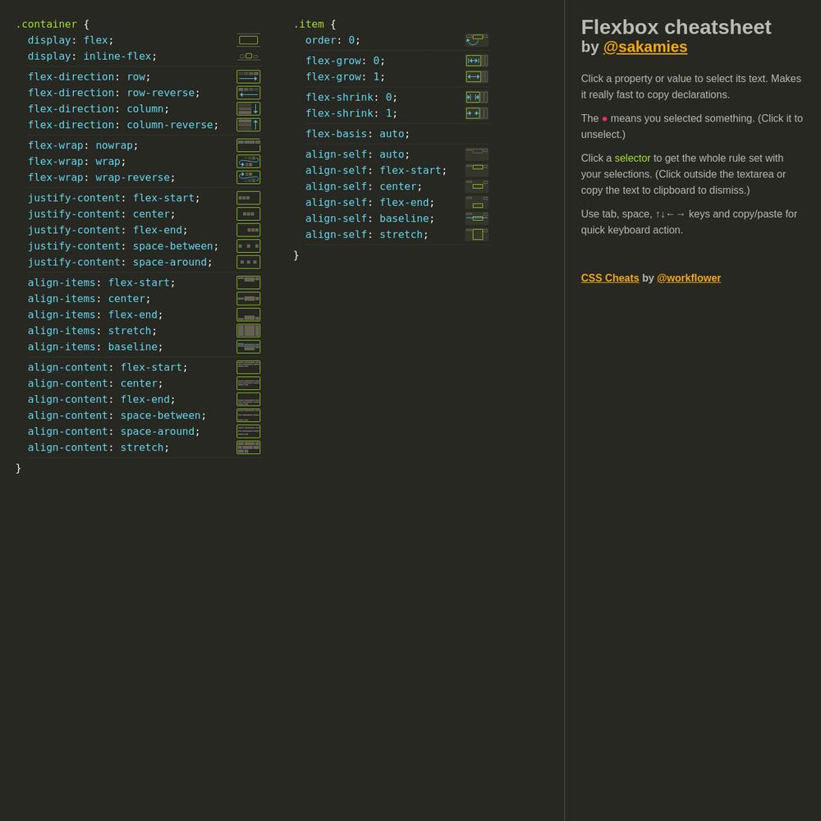Click the align-content: flex-end diagram icon
821x821 pixels.
[248, 400]
